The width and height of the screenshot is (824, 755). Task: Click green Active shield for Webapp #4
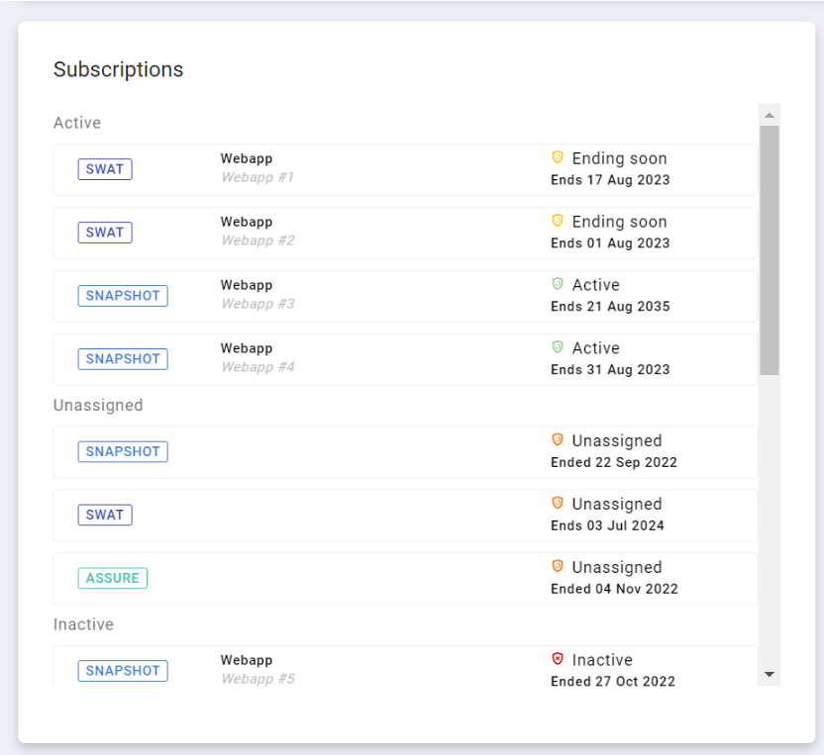point(558,347)
